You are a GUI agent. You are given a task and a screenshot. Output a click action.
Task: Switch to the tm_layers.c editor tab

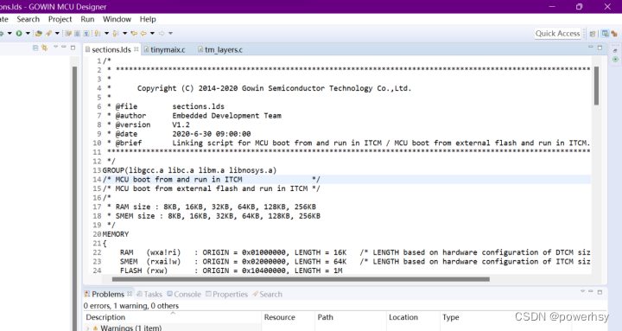220,49
